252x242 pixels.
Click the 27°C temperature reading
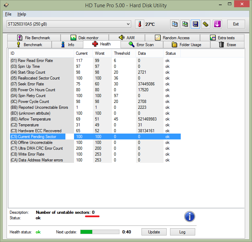click(150, 24)
